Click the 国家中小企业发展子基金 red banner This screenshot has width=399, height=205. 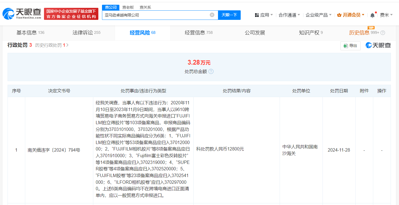click(x=71, y=14)
